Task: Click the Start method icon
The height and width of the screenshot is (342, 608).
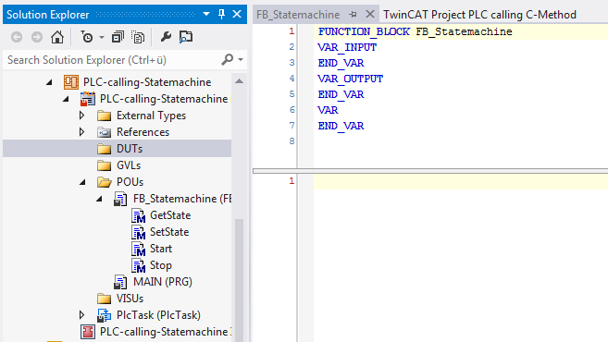Action: (x=138, y=249)
